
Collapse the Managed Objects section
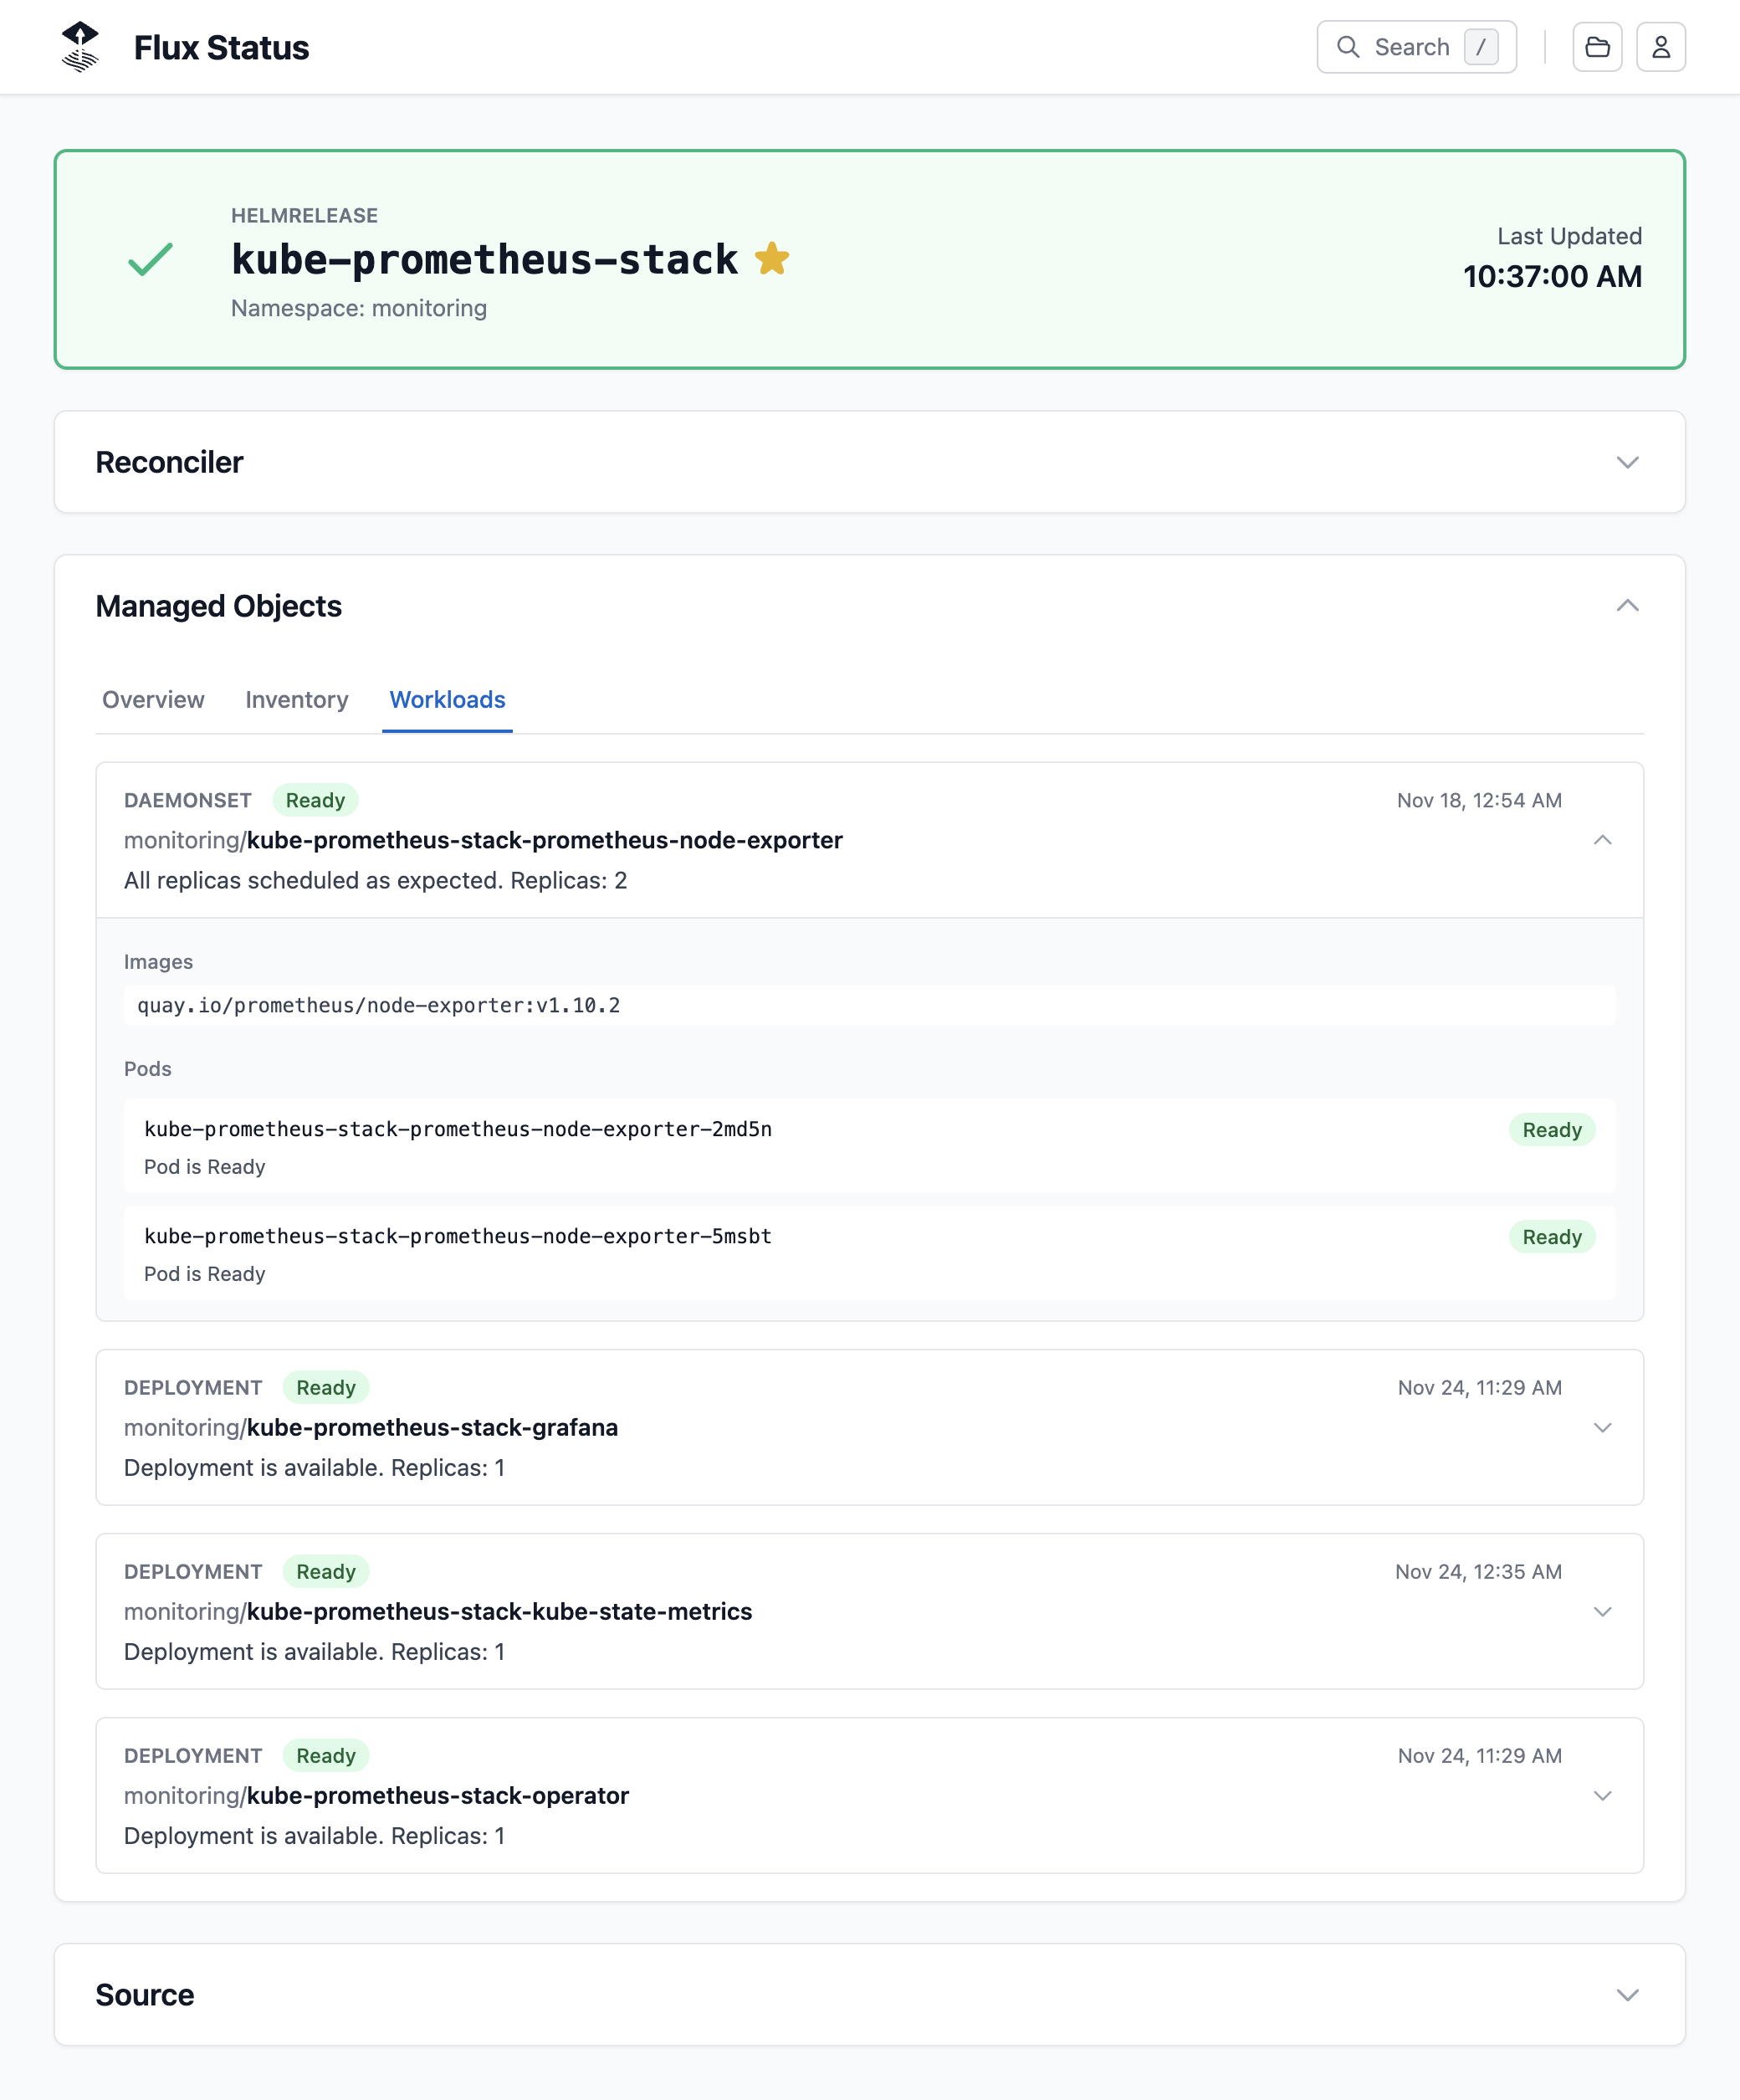tap(1627, 605)
